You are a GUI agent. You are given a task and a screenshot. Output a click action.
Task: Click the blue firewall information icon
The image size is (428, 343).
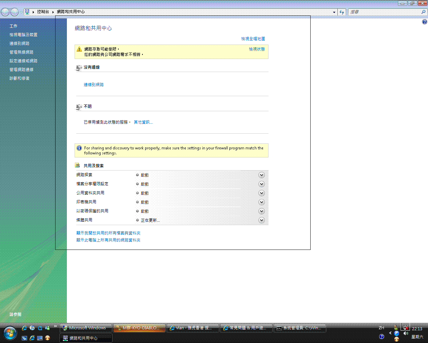coord(79,148)
